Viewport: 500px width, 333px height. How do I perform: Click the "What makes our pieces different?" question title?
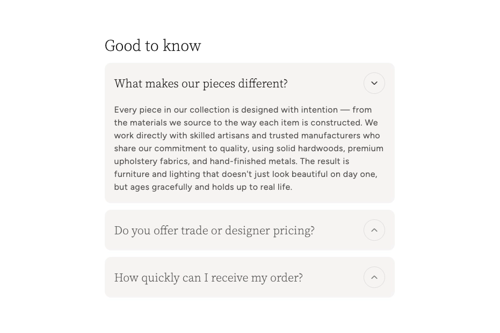pyautogui.click(x=201, y=84)
